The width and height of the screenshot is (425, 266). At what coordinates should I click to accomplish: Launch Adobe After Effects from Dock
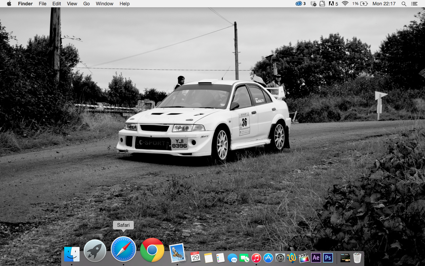316,257
